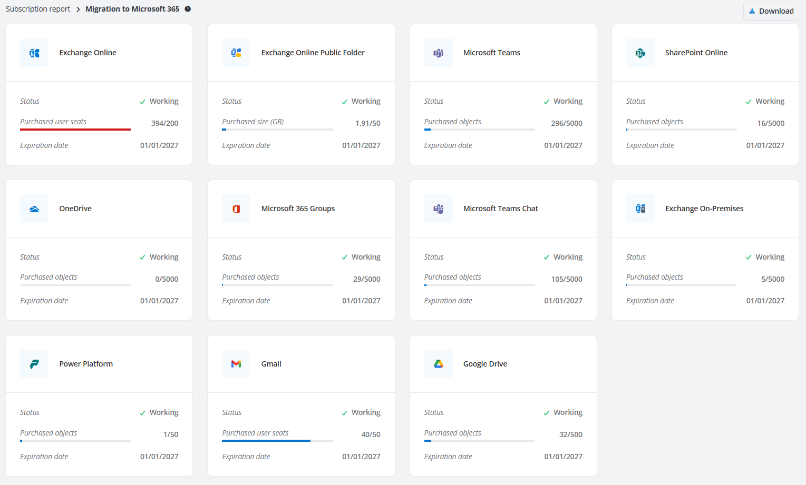Click the 105/5000 objects value
This screenshot has width=806, height=485.
567,279
